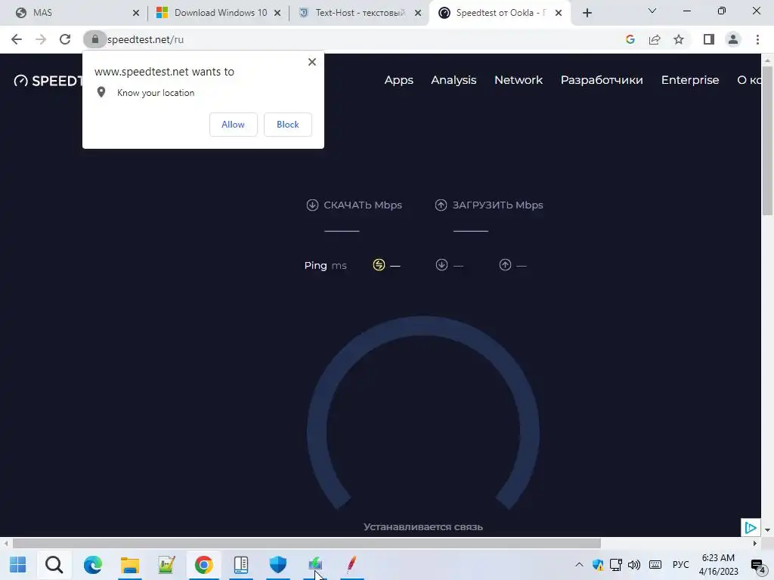Launch Microsoft Edge from the taskbar
Image resolution: width=774 pixels, height=580 pixels.
(92, 564)
